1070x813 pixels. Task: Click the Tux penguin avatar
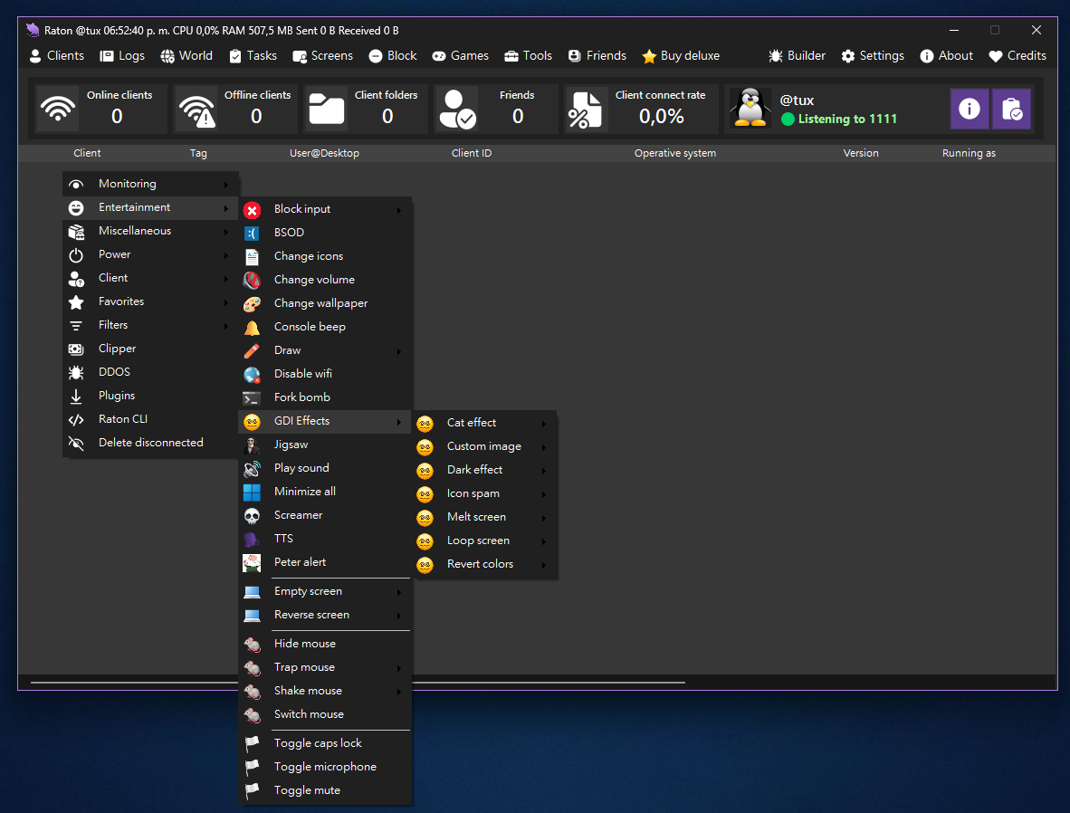pos(750,108)
